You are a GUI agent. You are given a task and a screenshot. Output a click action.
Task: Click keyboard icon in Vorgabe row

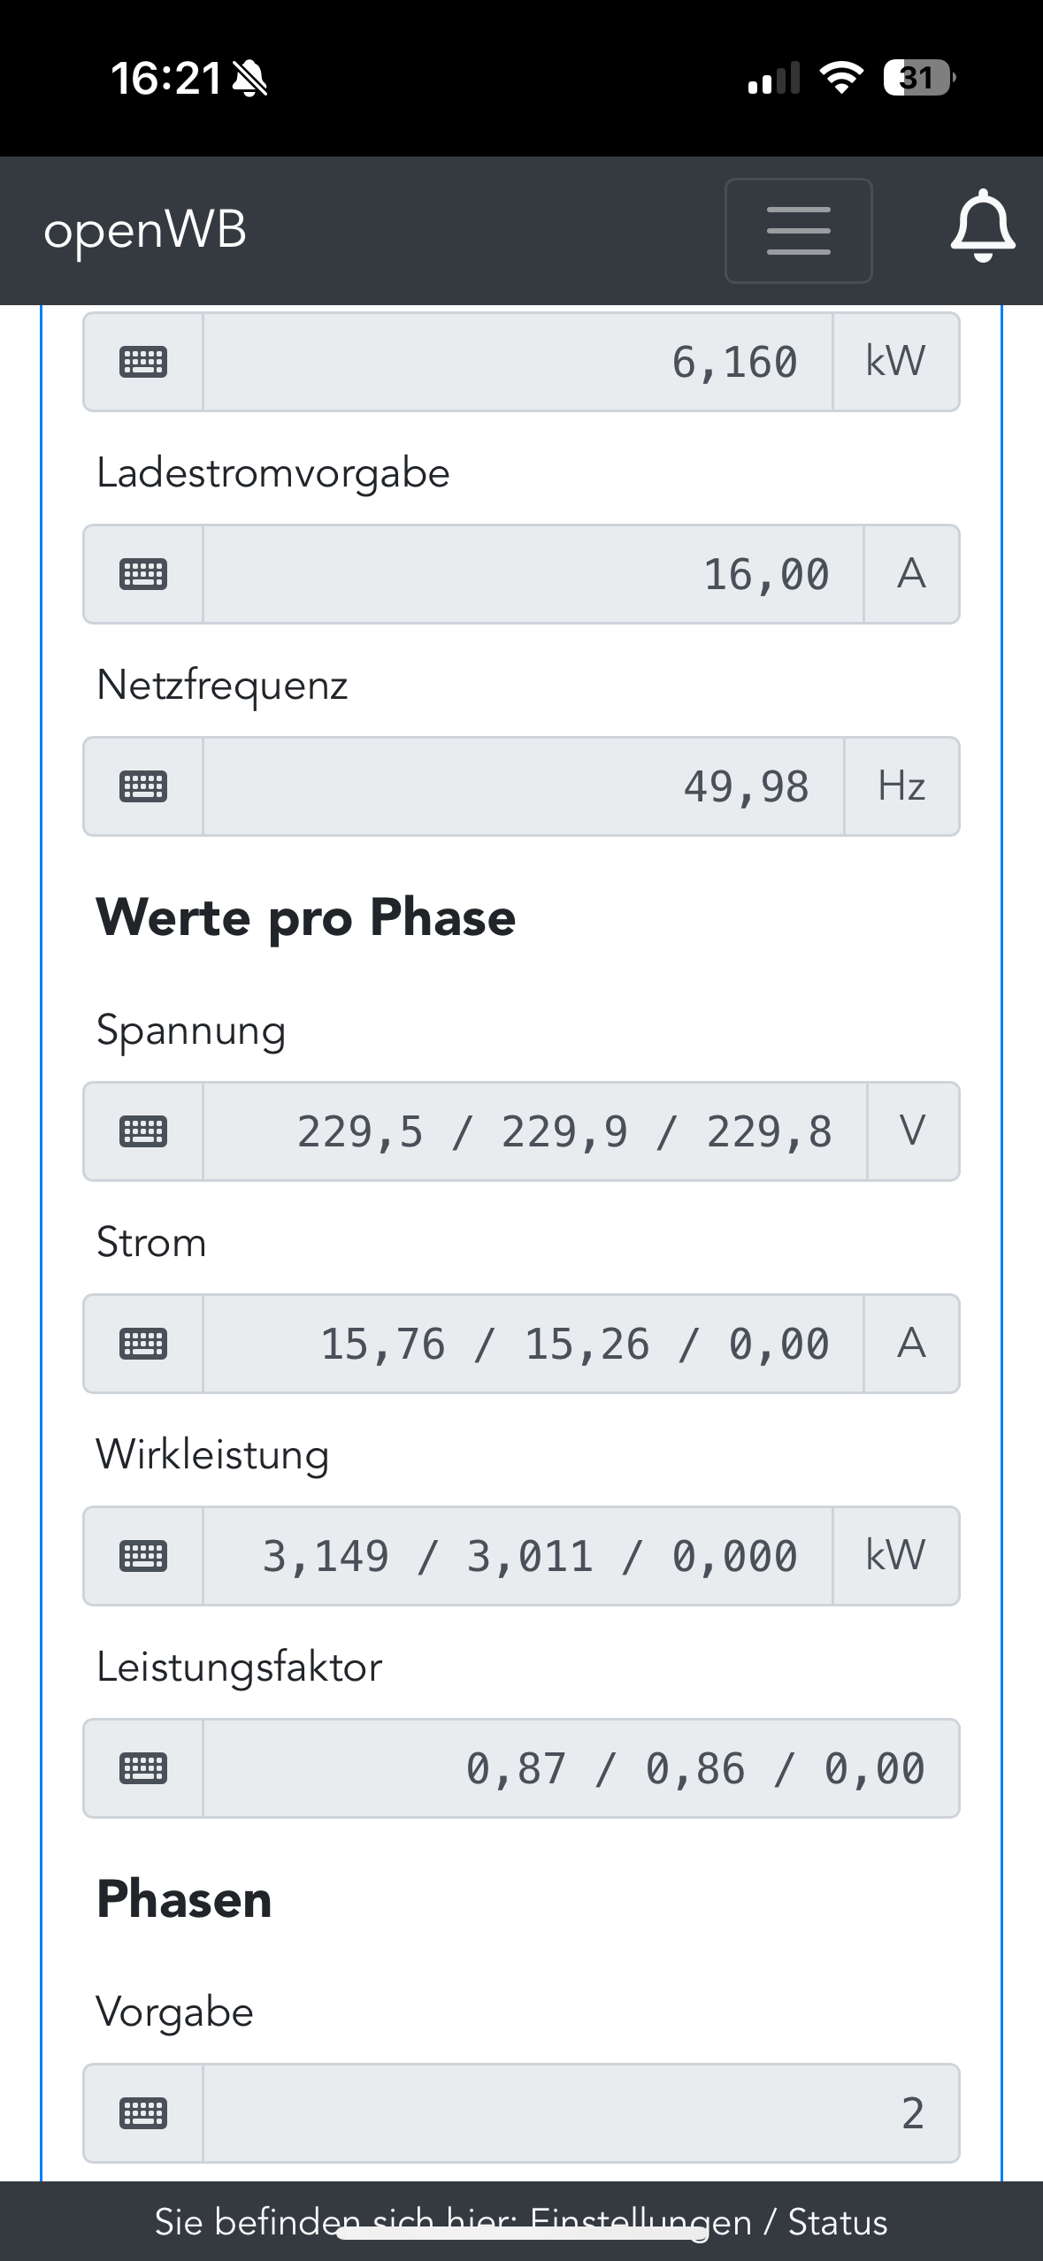coord(143,2113)
